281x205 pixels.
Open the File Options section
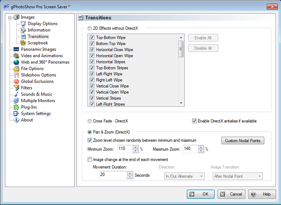tap(32, 68)
